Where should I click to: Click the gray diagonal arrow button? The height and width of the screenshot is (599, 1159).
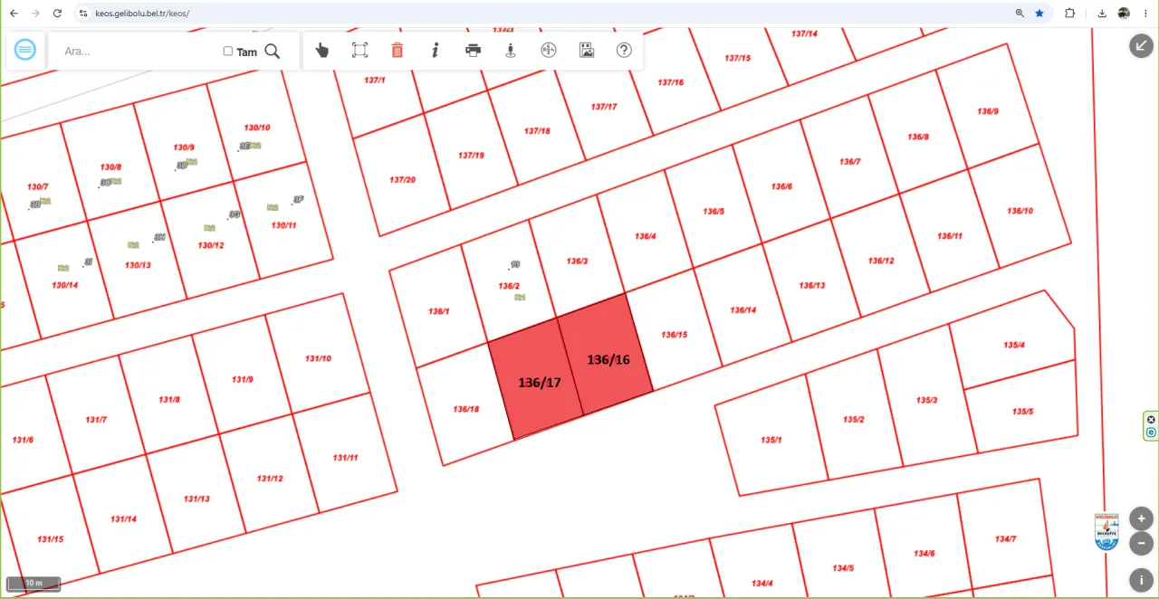pos(1141,45)
